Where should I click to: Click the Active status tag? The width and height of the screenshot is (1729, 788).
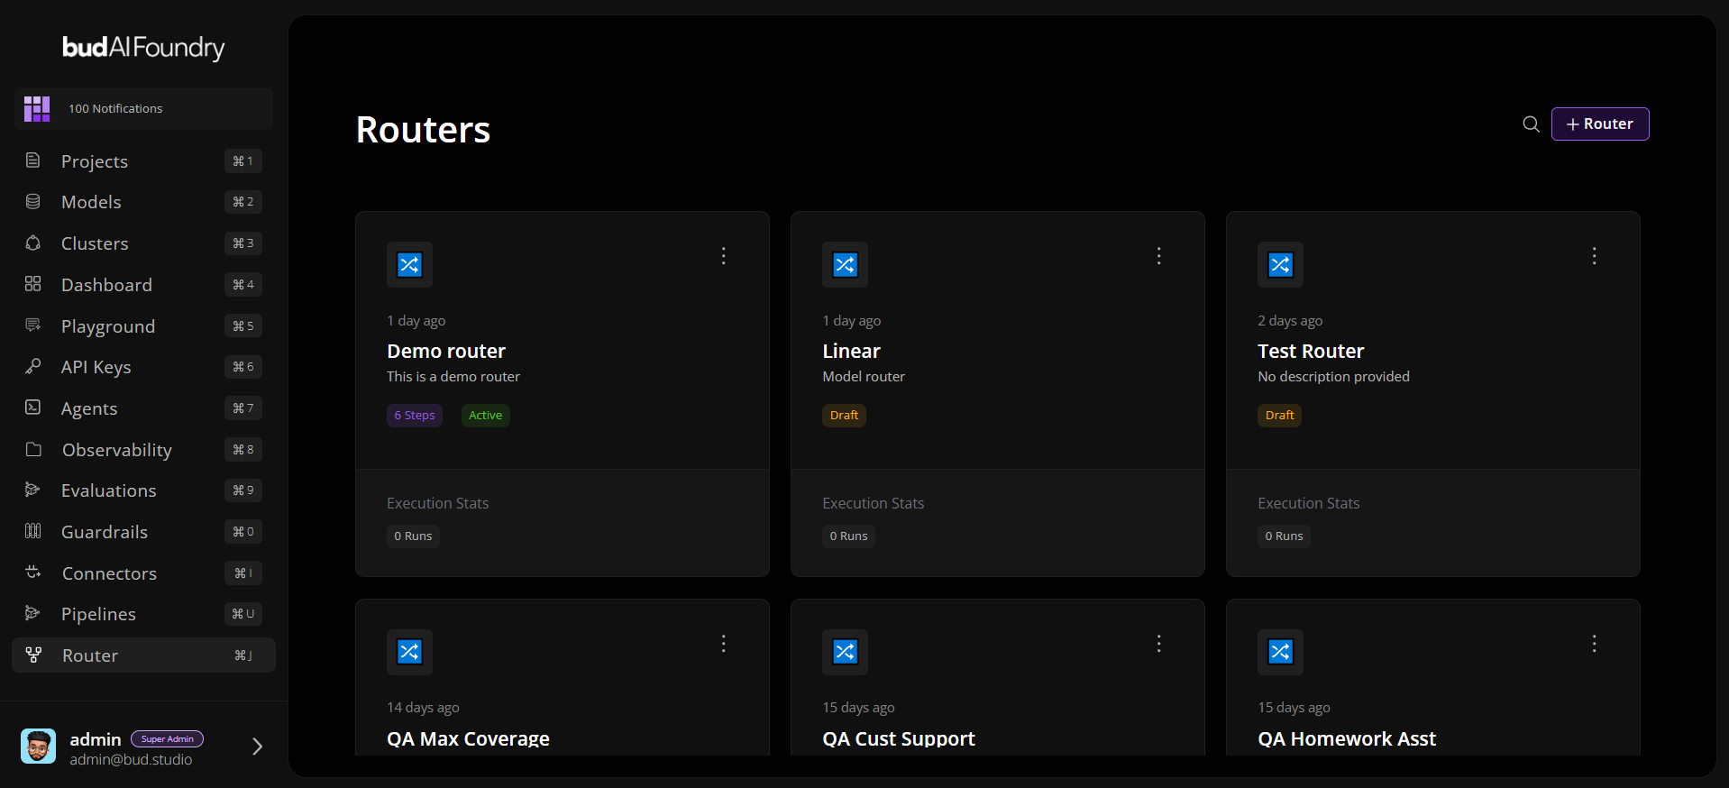485,416
